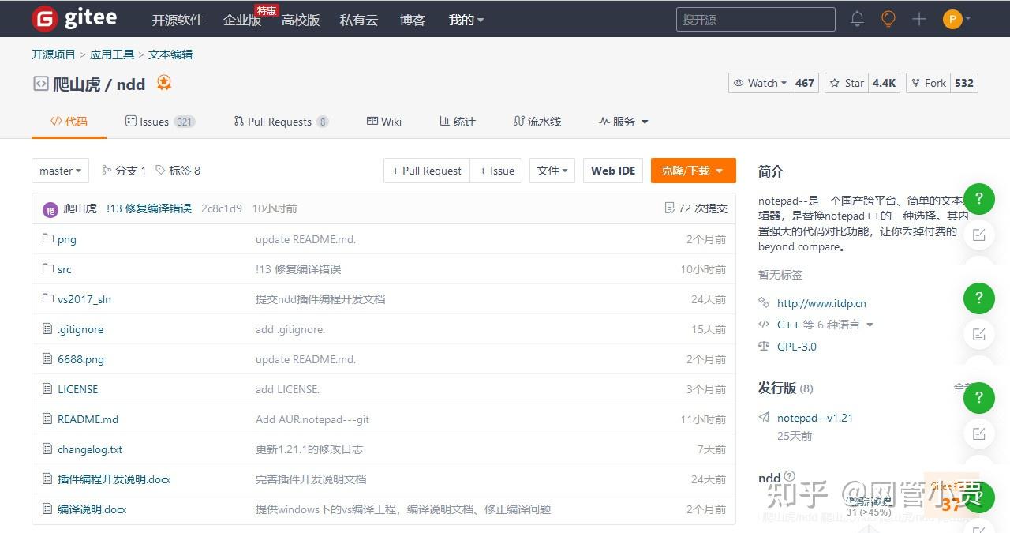
Task: Open the 私有云 menu
Action: (359, 20)
